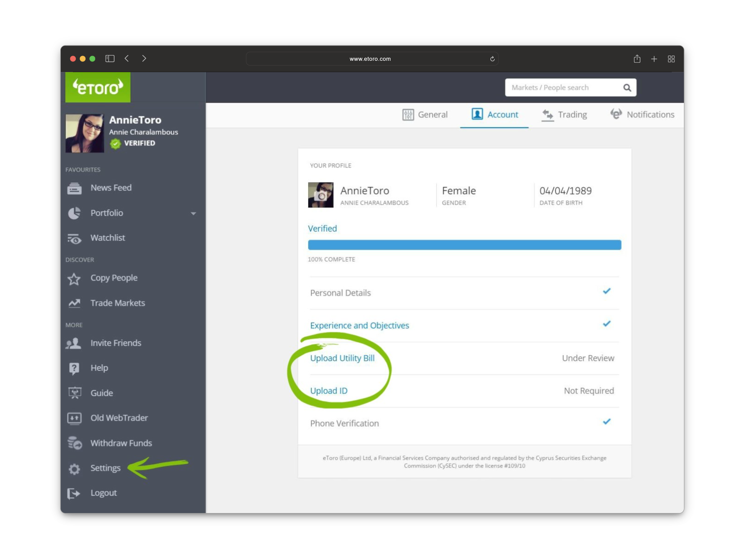Expand the Portfolio dropdown arrow
The image size is (729, 547).
click(x=193, y=214)
